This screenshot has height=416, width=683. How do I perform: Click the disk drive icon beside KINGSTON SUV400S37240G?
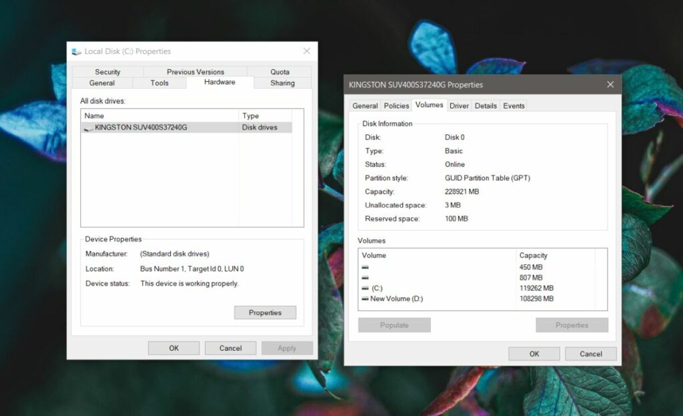tap(87, 126)
